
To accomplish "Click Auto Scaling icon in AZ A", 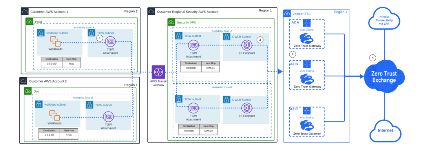I will (x=307, y=23).
